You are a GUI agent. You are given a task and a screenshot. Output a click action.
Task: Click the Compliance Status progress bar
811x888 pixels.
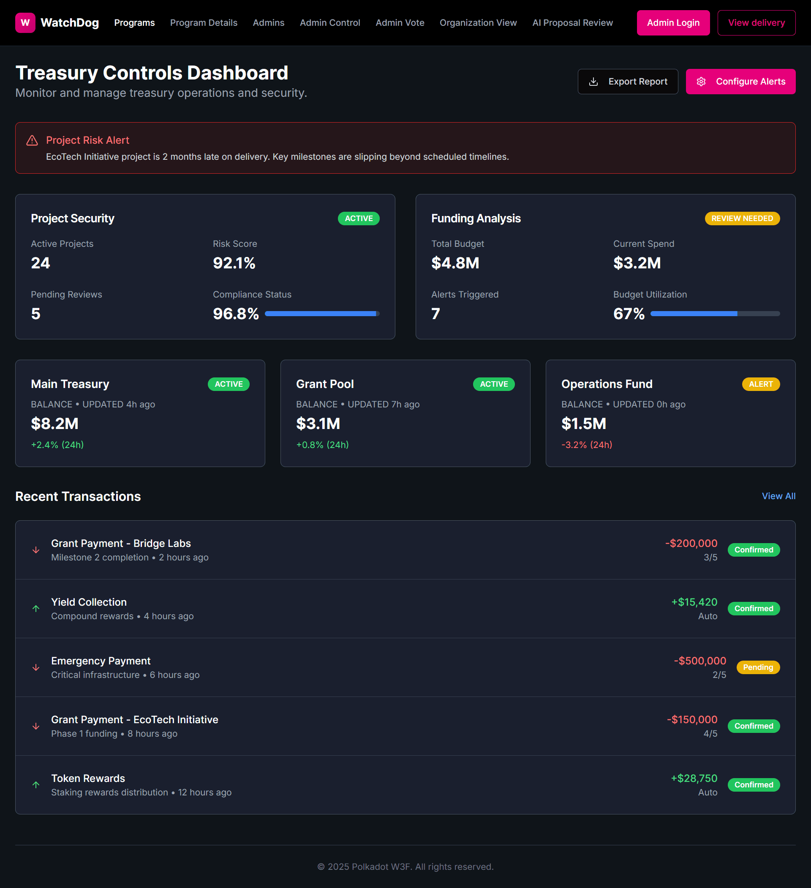pos(322,314)
